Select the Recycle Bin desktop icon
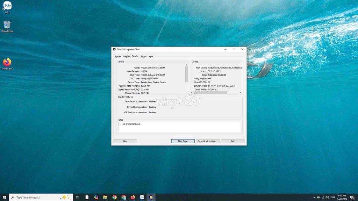Image resolution: width=358 pixels, height=201 pixels. 7,26
